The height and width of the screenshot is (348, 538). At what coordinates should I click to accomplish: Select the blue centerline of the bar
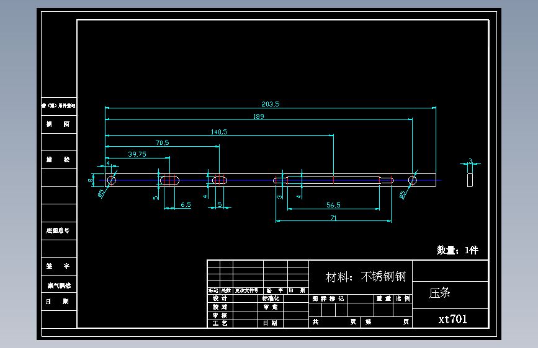[270, 180]
